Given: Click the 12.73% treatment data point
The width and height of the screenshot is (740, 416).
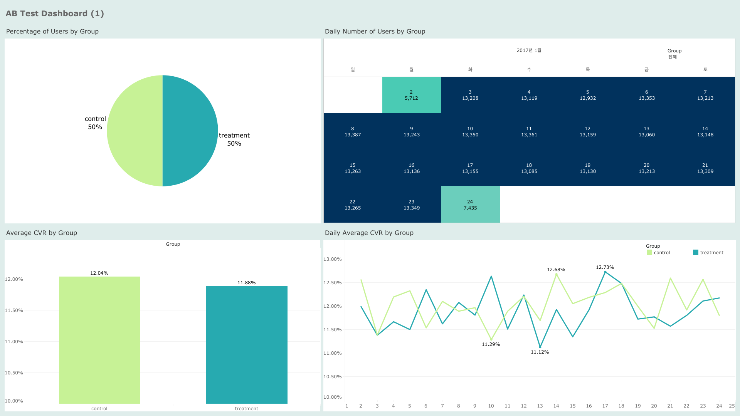Looking at the screenshot, I should tap(605, 272).
